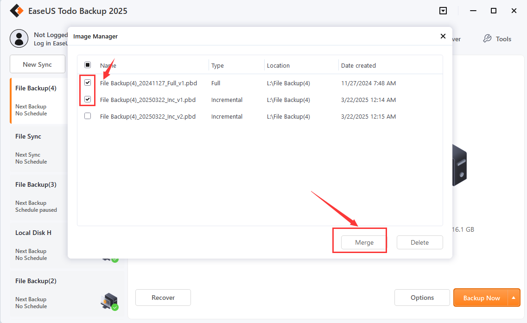Check the Inc_v2.pbd backup checkbox
Viewport: 527px width, 323px height.
[88, 116]
